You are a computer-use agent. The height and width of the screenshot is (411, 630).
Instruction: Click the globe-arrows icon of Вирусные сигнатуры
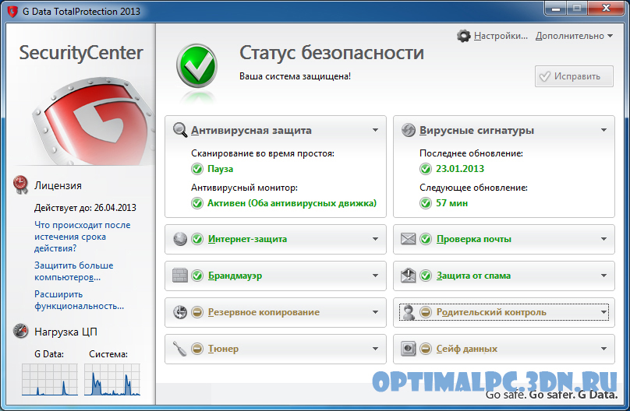coord(409,130)
